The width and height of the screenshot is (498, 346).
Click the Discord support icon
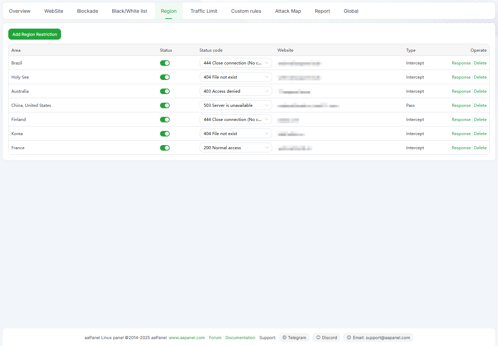(x=318, y=338)
